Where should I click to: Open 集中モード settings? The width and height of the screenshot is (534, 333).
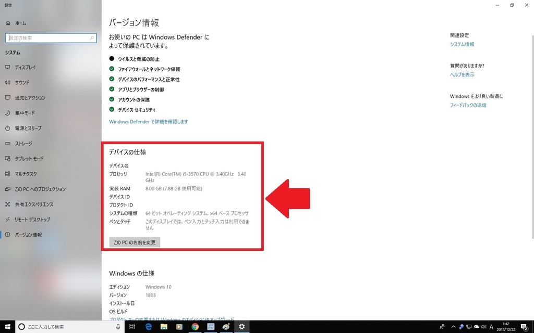coord(25,113)
